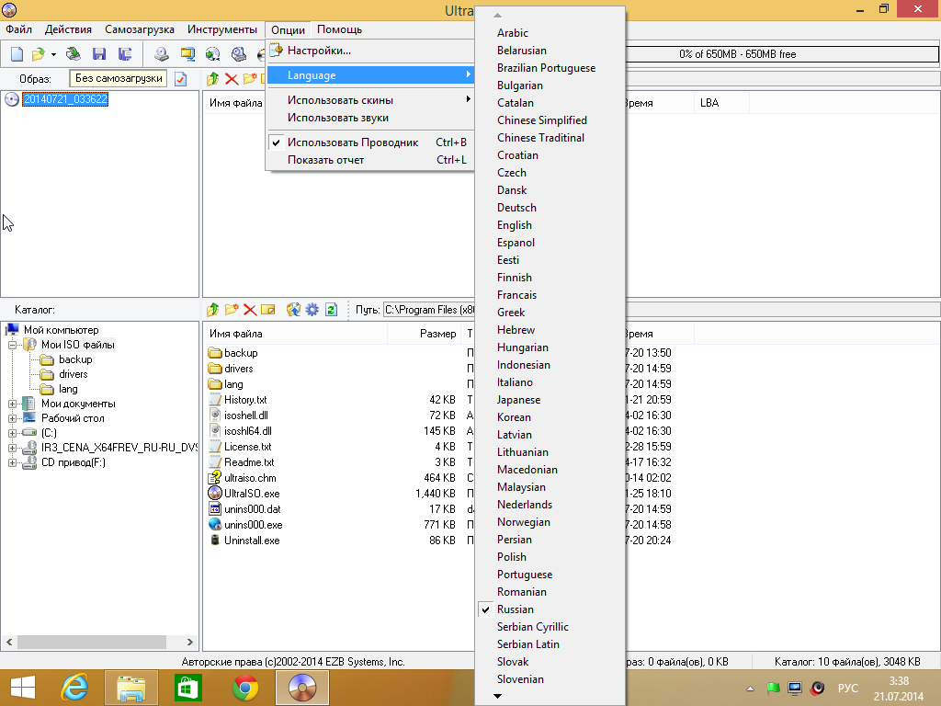Click the red delete X in image toolbar
The image size is (941, 706).
(232, 79)
